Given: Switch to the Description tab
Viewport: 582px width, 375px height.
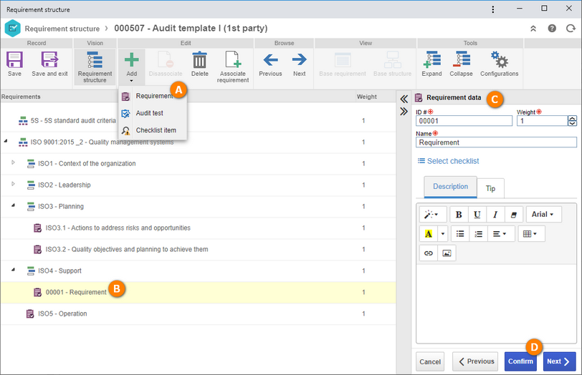Looking at the screenshot, I should (x=450, y=187).
